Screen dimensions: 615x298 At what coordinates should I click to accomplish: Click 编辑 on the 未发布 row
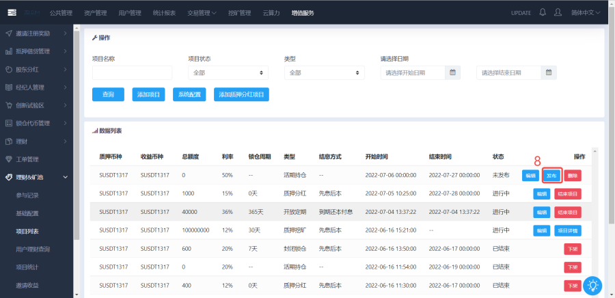coord(530,176)
